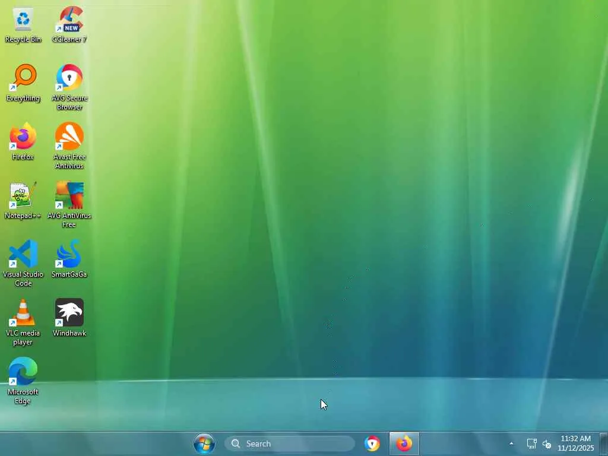Image resolution: width=608 pixels, height=456 pixels.
Task: Open the Windows Start orb
Action: click(x=204, y=444)
